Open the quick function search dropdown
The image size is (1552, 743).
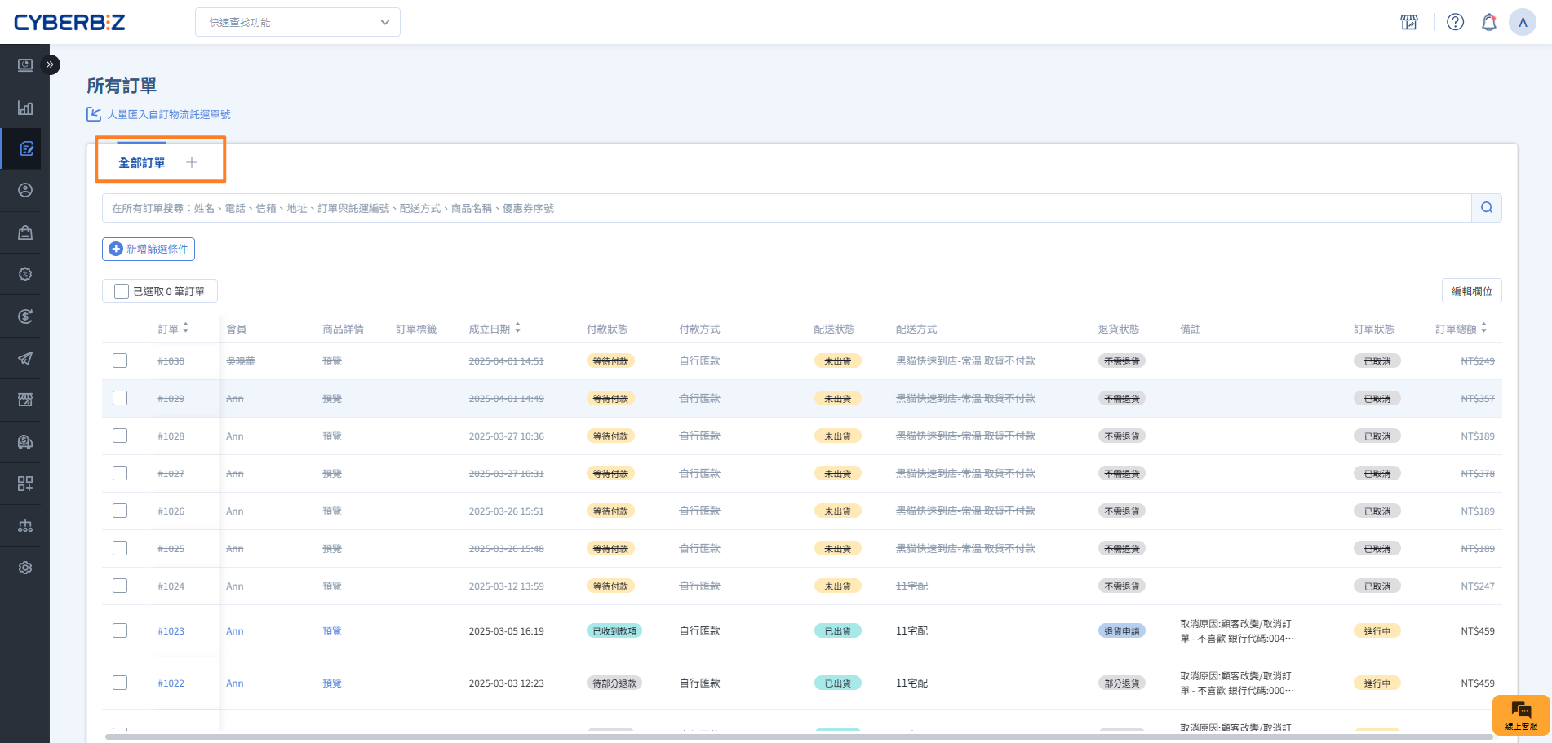coord(298,22)
